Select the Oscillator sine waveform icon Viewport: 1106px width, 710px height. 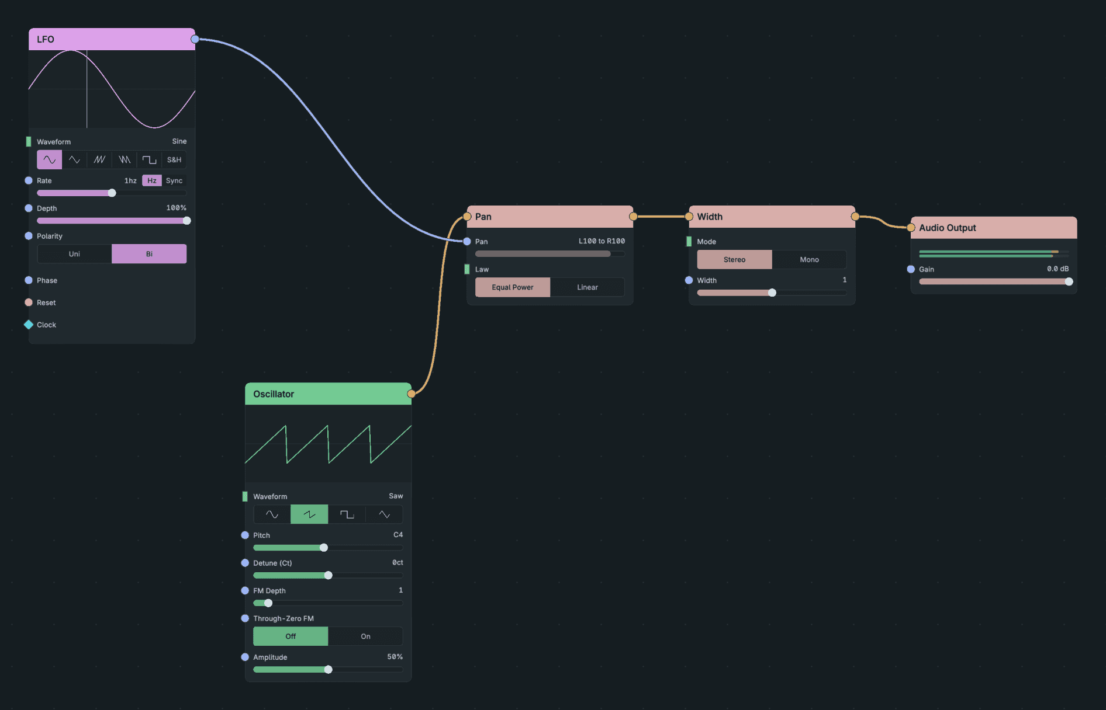coord(272,514)
